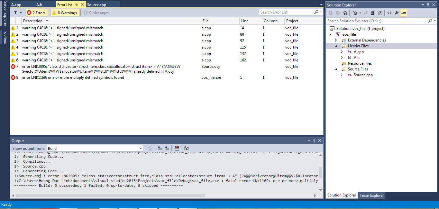Open the 'Show output from' Build dropdown

click(141, 148)
